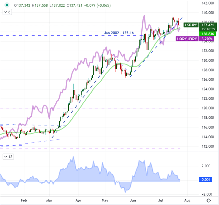Click the USDJPY symbol price label
The height and width of the screenshot is (205, 219).
(x=191, y=25)
